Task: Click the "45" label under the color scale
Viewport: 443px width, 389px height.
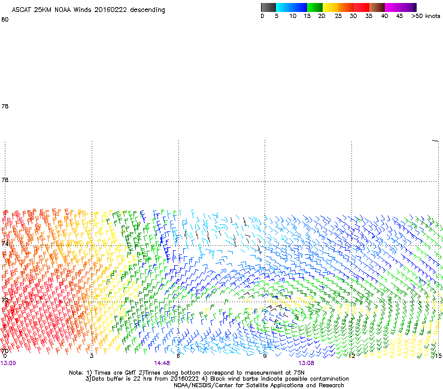Action: click(399, 16)
